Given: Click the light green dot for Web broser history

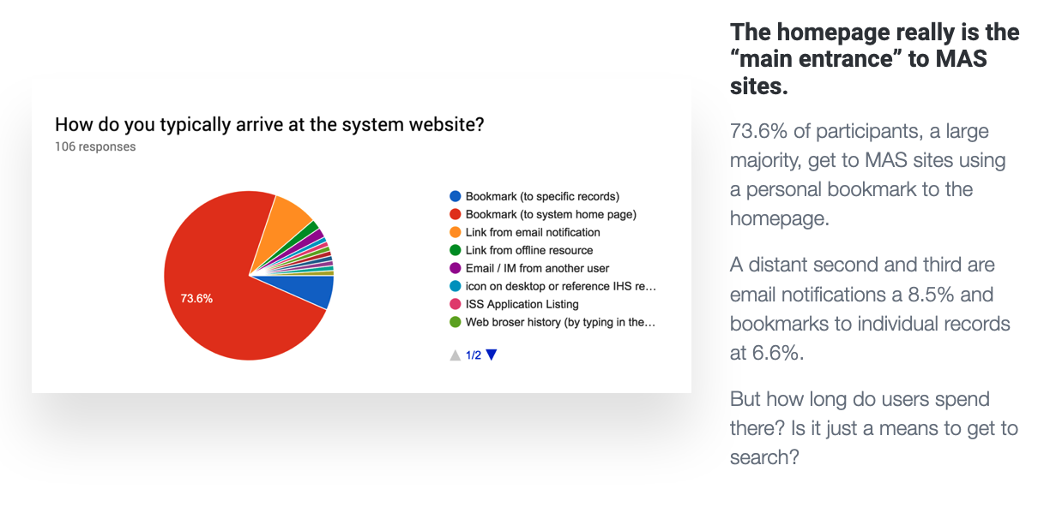Looking at the screenshot, I should (x=456, y=322).
